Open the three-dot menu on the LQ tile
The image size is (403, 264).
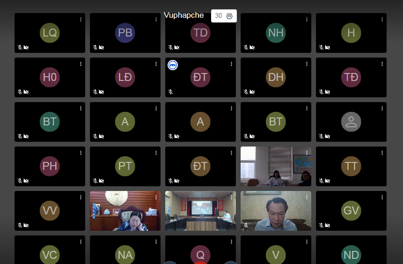click(81, 20)
